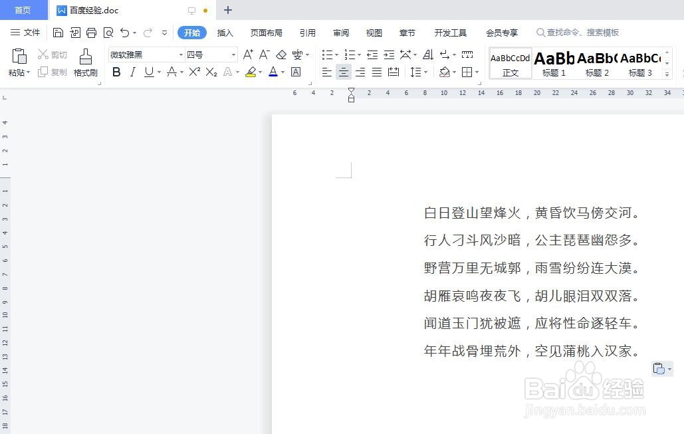Screen dimensions: 684x434
Task: Toggle center paragraph alignment
Action: tap(343, 72)
